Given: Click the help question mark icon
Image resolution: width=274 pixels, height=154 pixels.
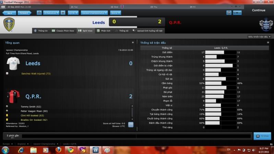Looking at the screenshot, I should (x=229, y=13).
